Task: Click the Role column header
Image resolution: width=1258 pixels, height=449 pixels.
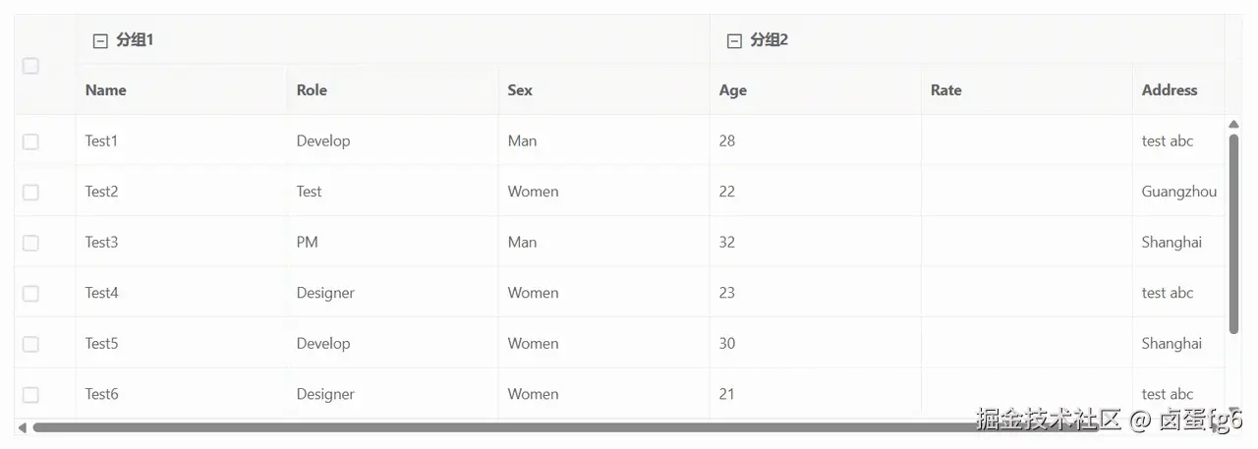Action: 312,90
